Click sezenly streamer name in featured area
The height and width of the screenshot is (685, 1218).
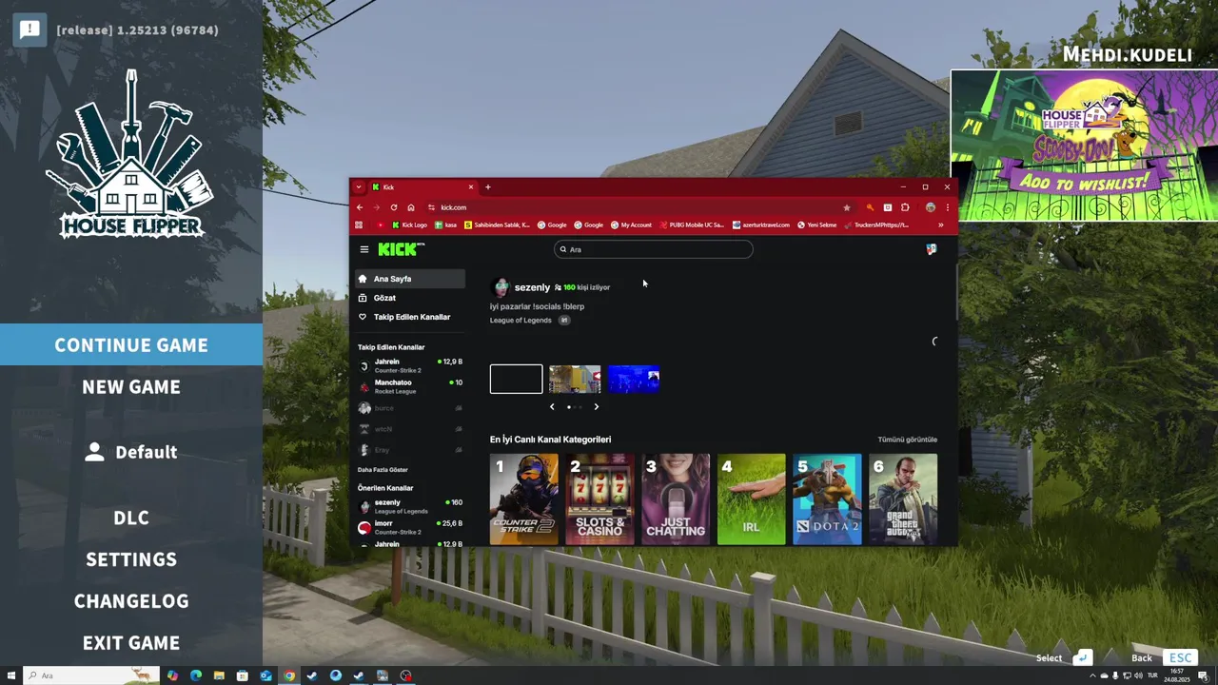532,287
